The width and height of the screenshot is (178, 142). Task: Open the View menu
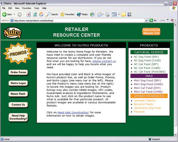click(17, 8)
